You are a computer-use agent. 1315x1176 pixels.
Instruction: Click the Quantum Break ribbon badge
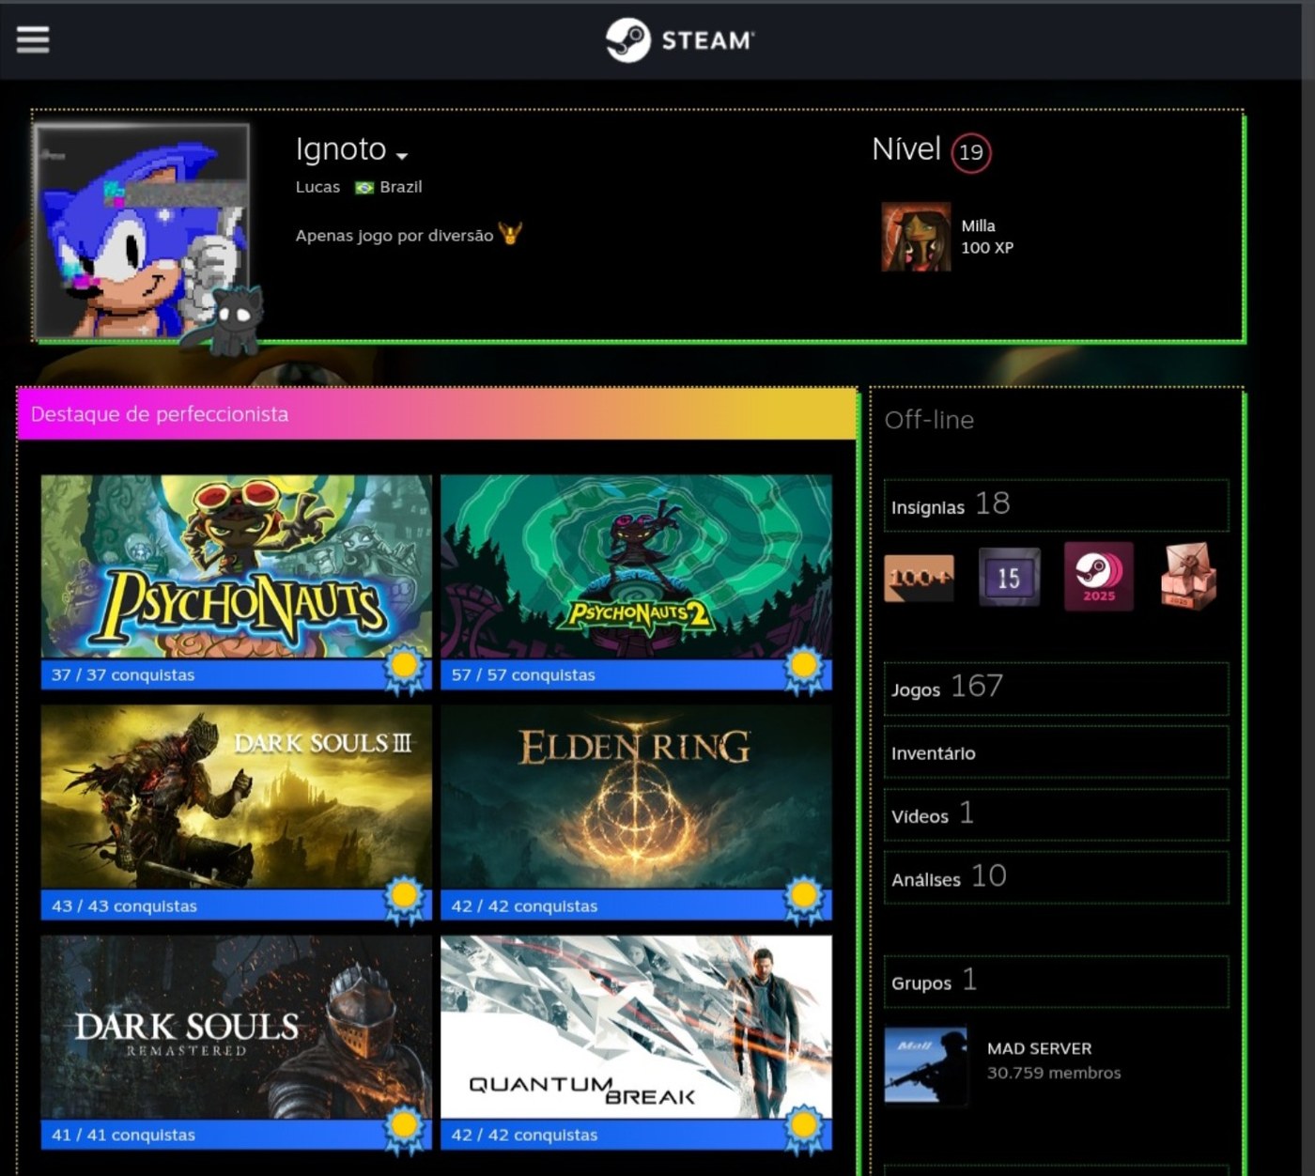tap(804, 1130)
